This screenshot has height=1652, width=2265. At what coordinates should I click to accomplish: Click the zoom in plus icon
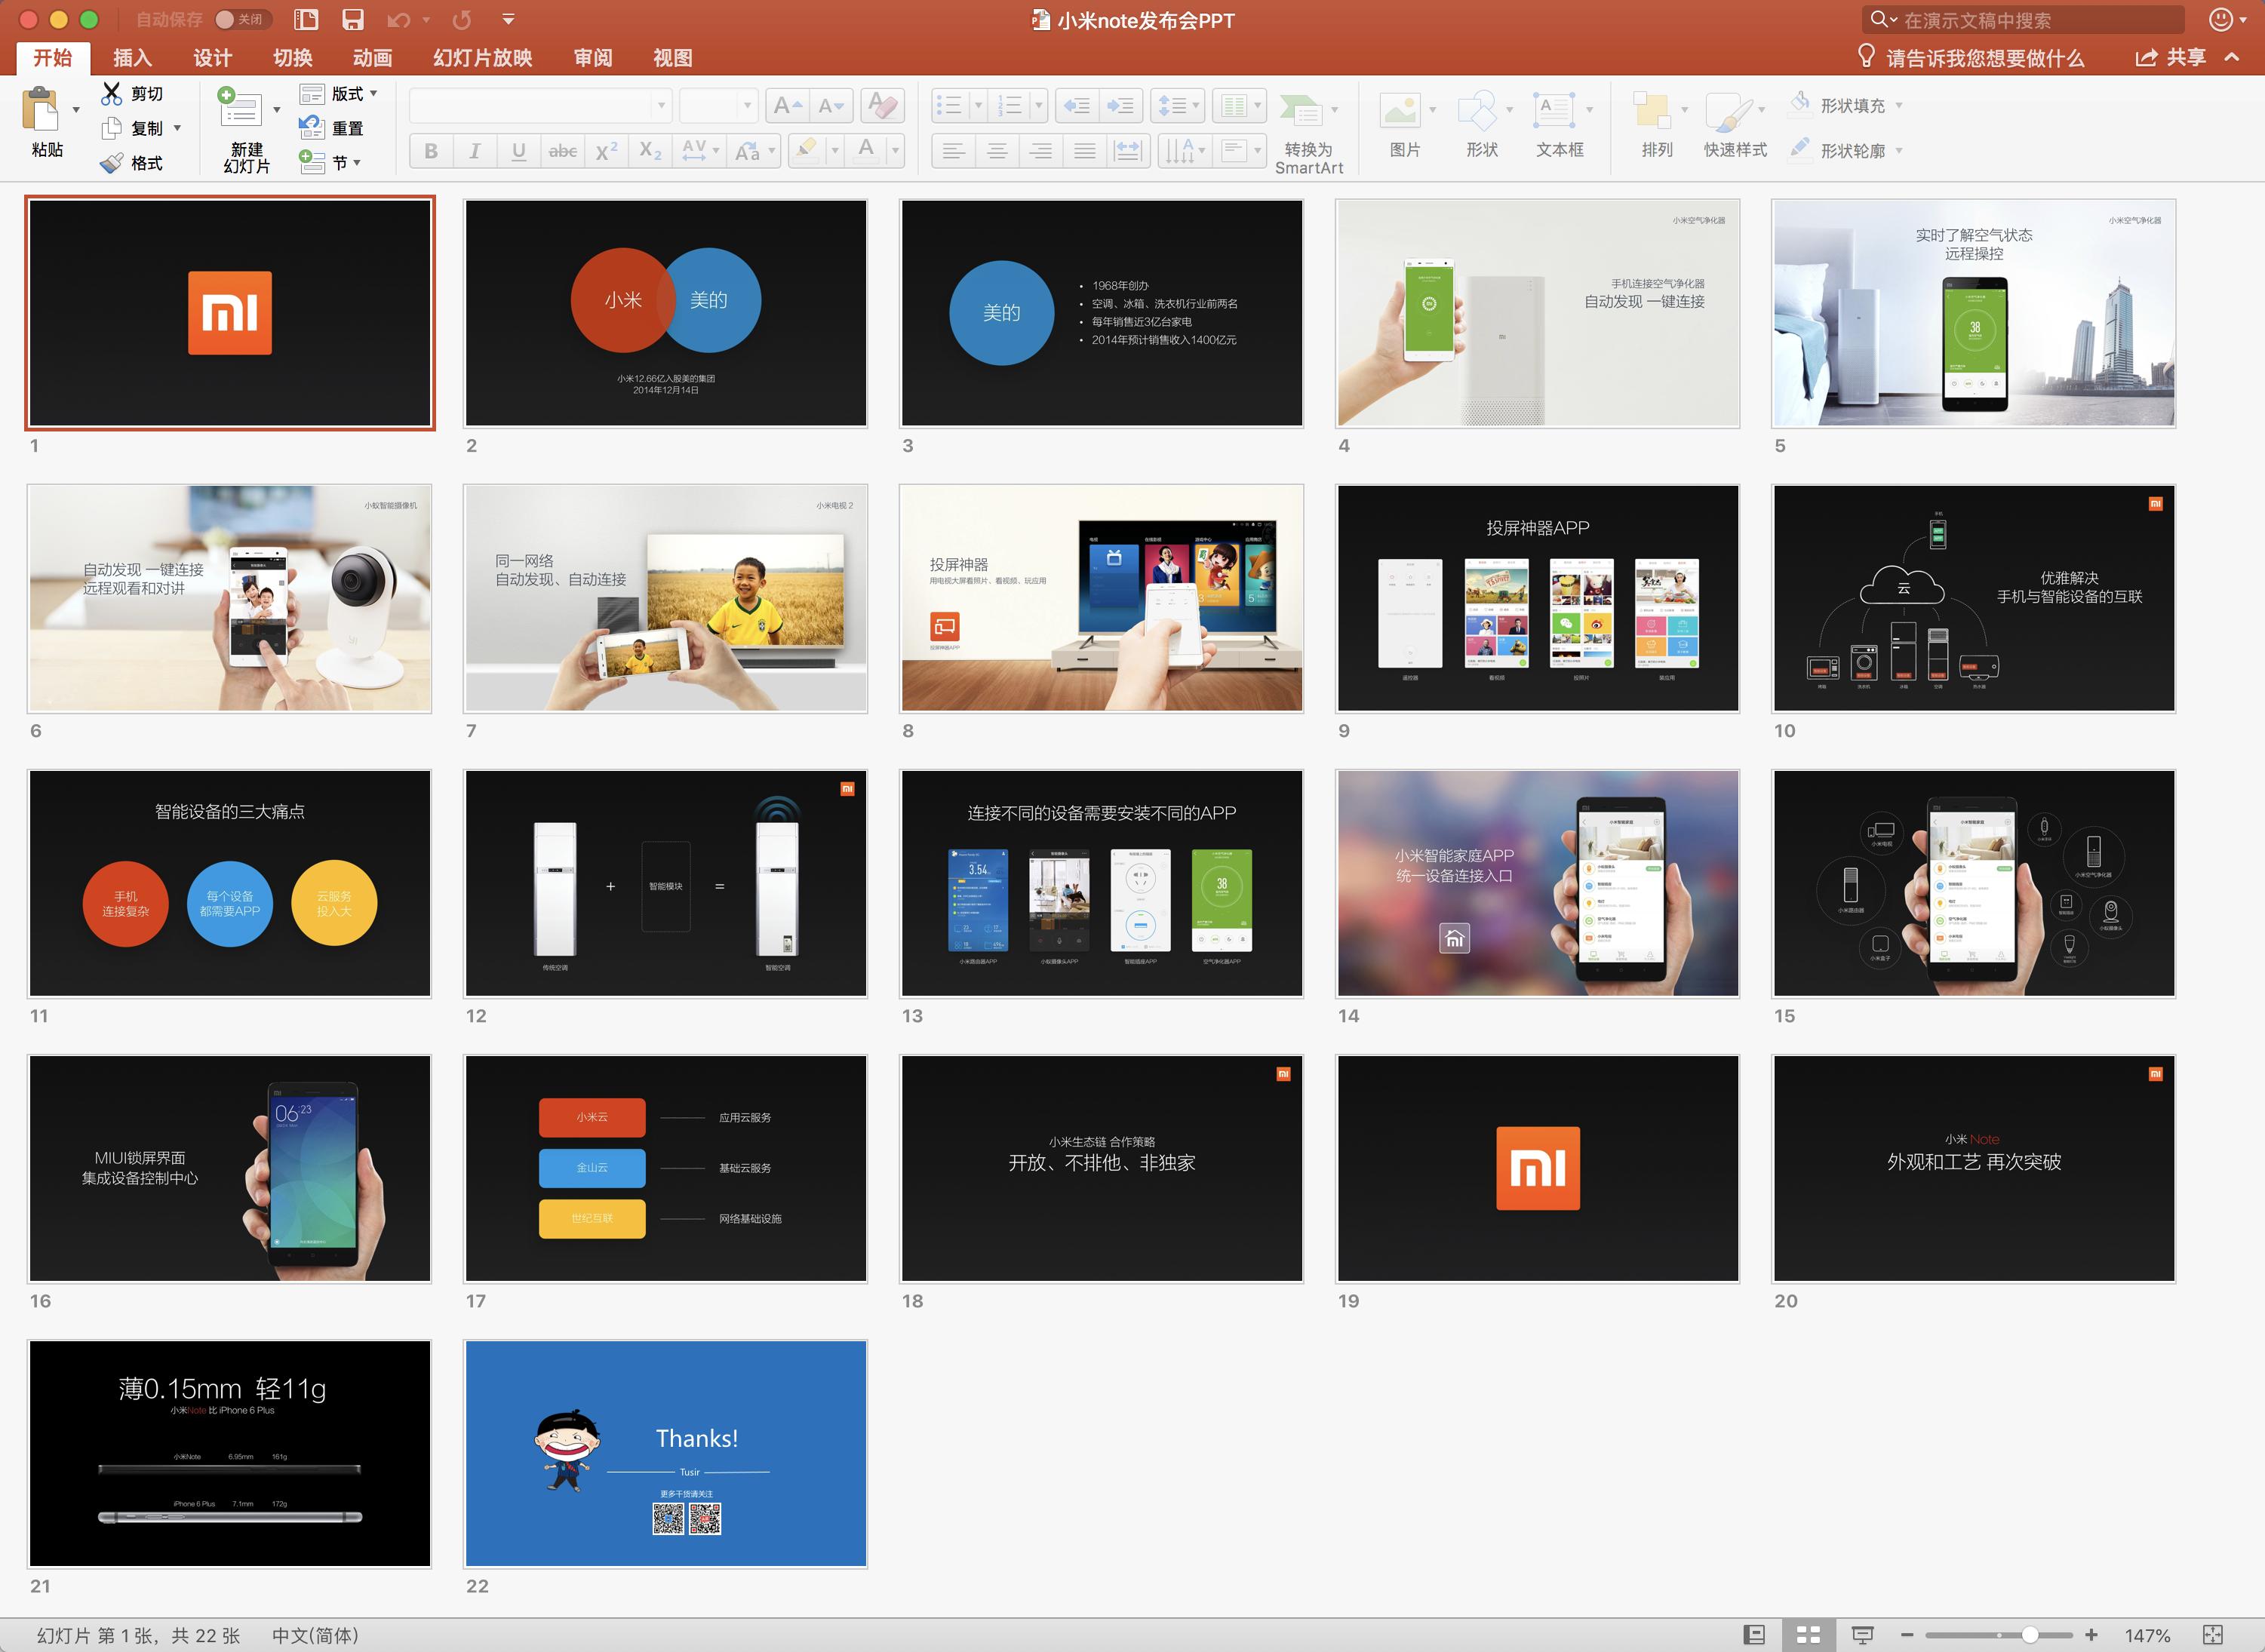click(2091, 1635)
